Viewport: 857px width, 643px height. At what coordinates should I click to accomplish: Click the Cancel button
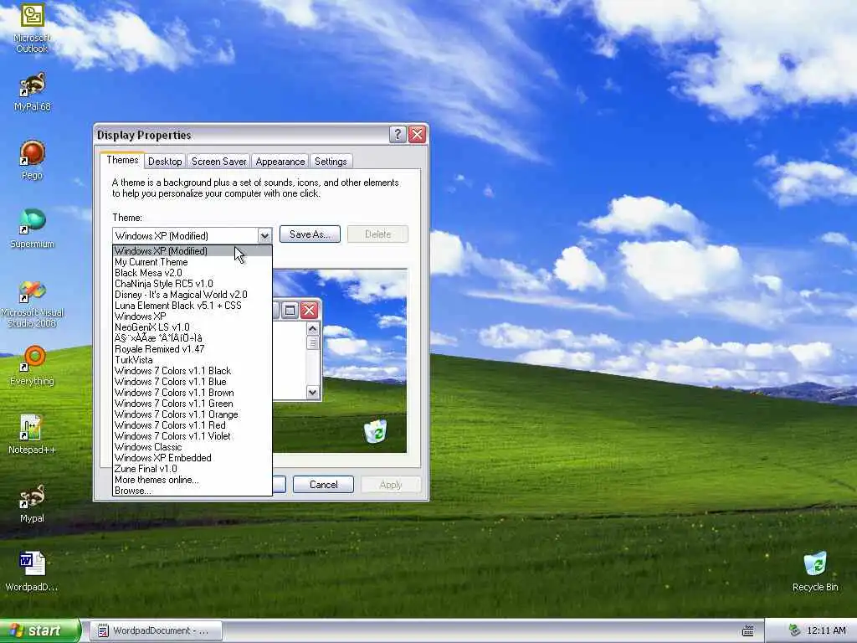[324, 485]
